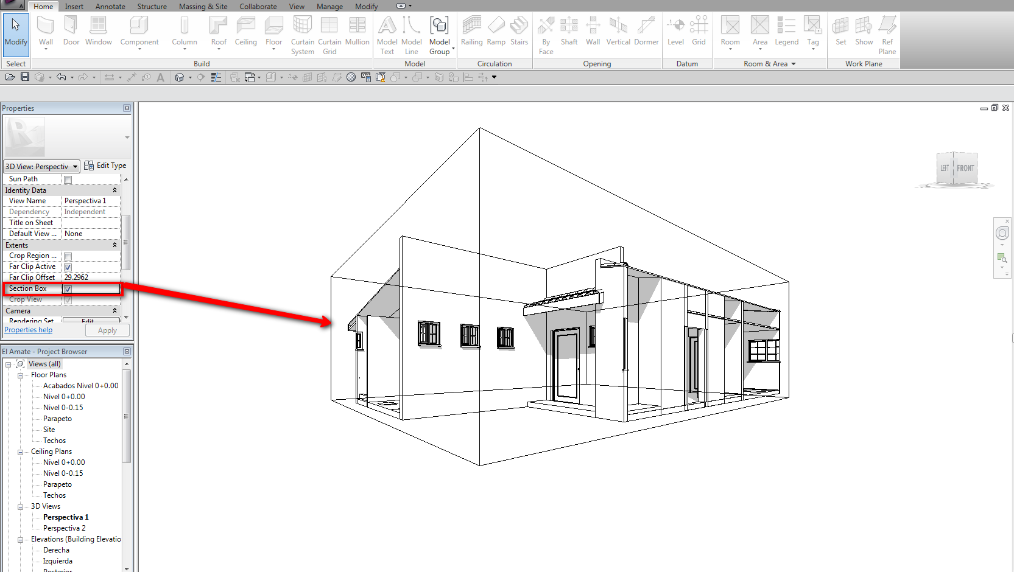Toggle the Sun Path checkbox
The height and width of the screenshot is (572, 1014).
pyautogui.click(x=68, y=180)
